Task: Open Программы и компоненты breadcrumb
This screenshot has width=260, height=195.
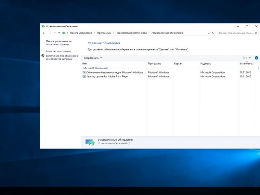Action: 131,33
